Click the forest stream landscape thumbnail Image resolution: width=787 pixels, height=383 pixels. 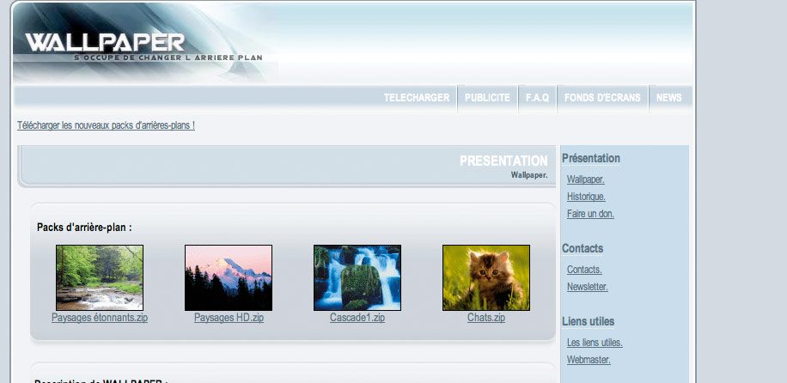pos(100,277)
